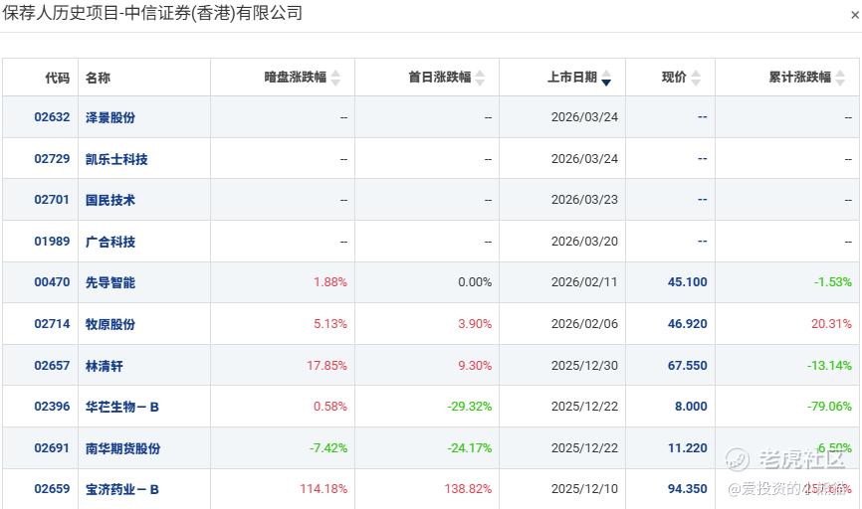Image resolution: width=862 pixels, height=509 pixels.
Task: Select the 2026/02/06 listing date
Action: tap(585, 323)
